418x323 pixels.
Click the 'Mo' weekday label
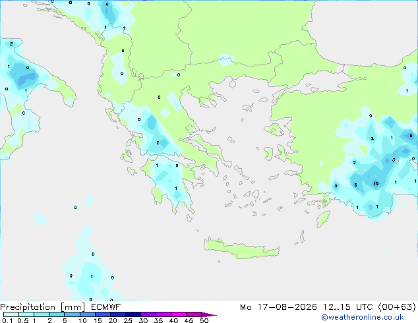tap(245, 307)
